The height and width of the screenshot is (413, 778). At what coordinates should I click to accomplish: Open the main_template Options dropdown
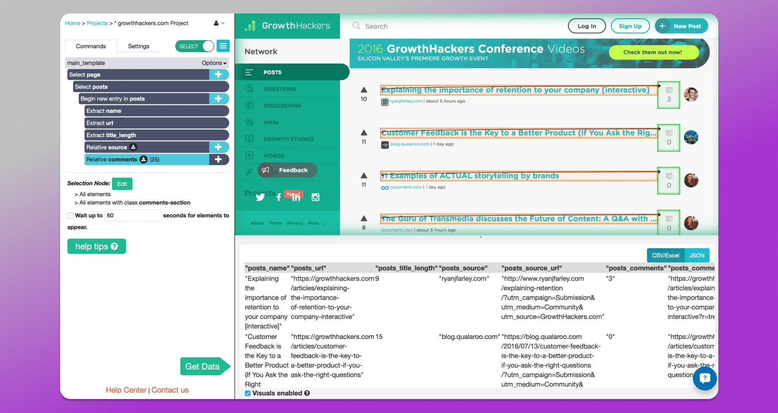(214, 63)
